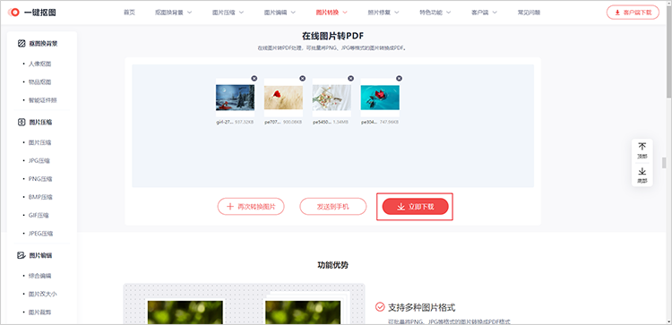This screenshot has width=672, height=325.
Task: Open 图片裁剪 in the sidebar
Action: (39, 312)
